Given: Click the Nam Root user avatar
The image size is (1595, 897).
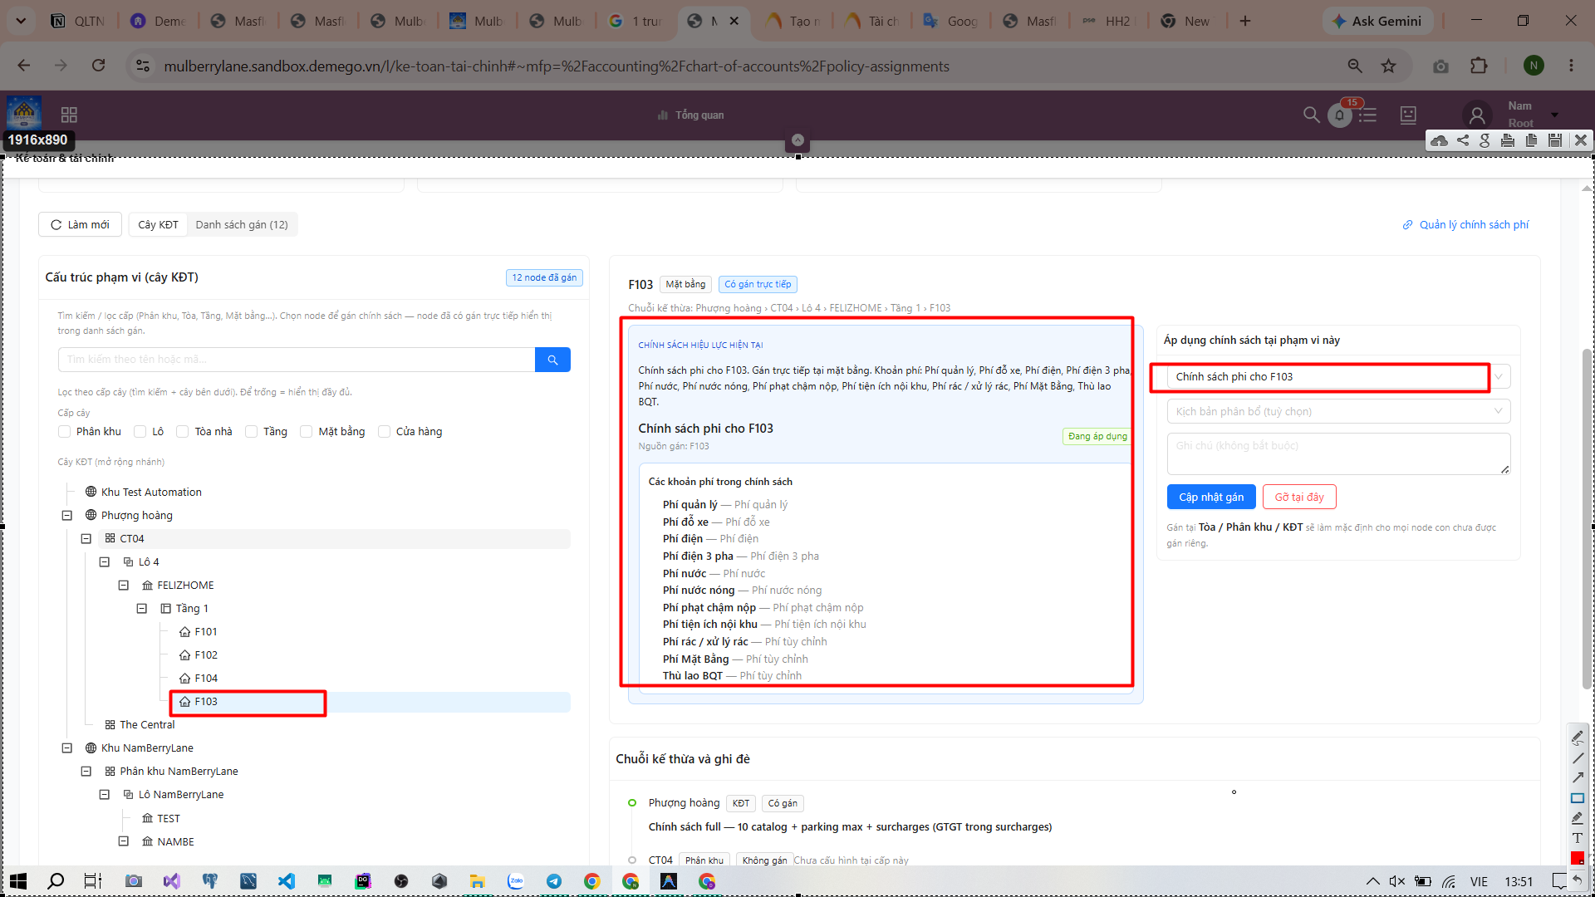Looking at the screenshot, I should click(1476, 115).
